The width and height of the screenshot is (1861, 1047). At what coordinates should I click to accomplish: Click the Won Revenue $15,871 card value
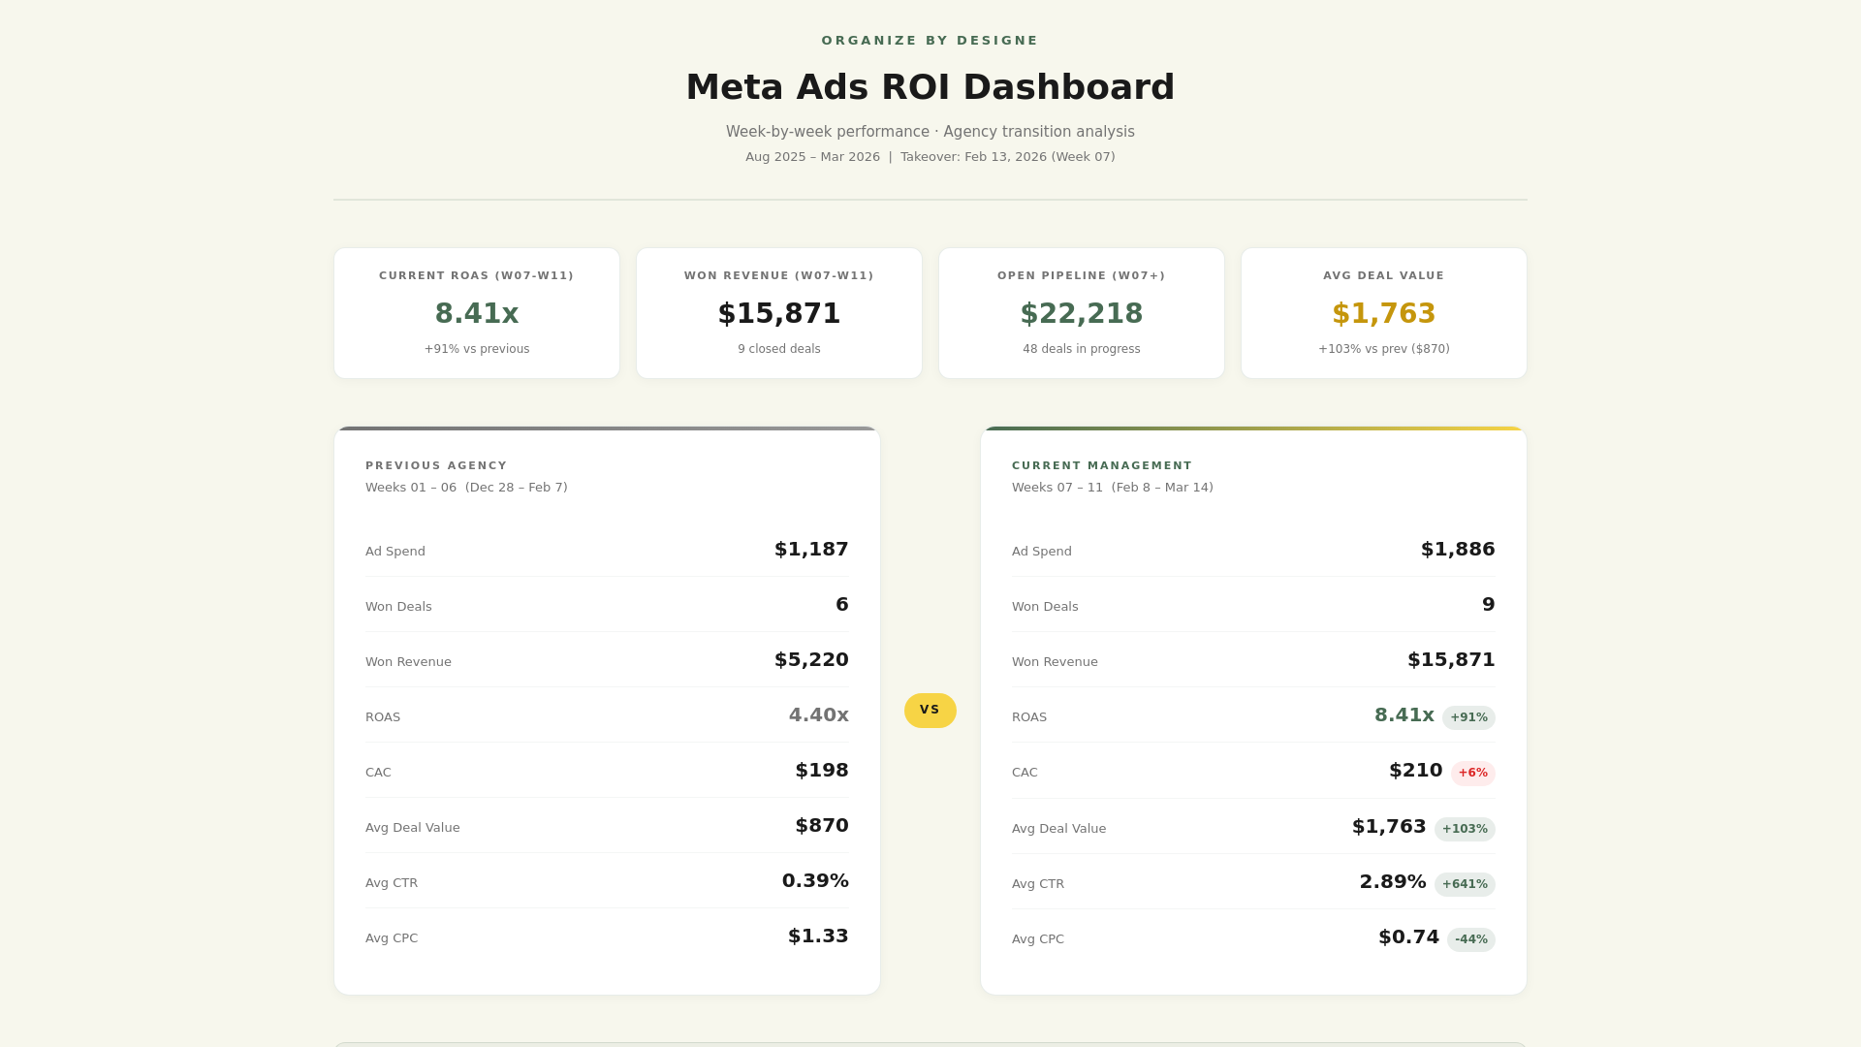coord(779,314)
